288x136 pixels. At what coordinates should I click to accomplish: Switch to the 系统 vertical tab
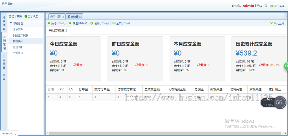4,77
